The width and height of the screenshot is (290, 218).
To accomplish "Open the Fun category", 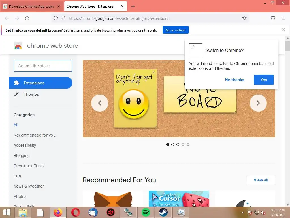I will (17, 176).
